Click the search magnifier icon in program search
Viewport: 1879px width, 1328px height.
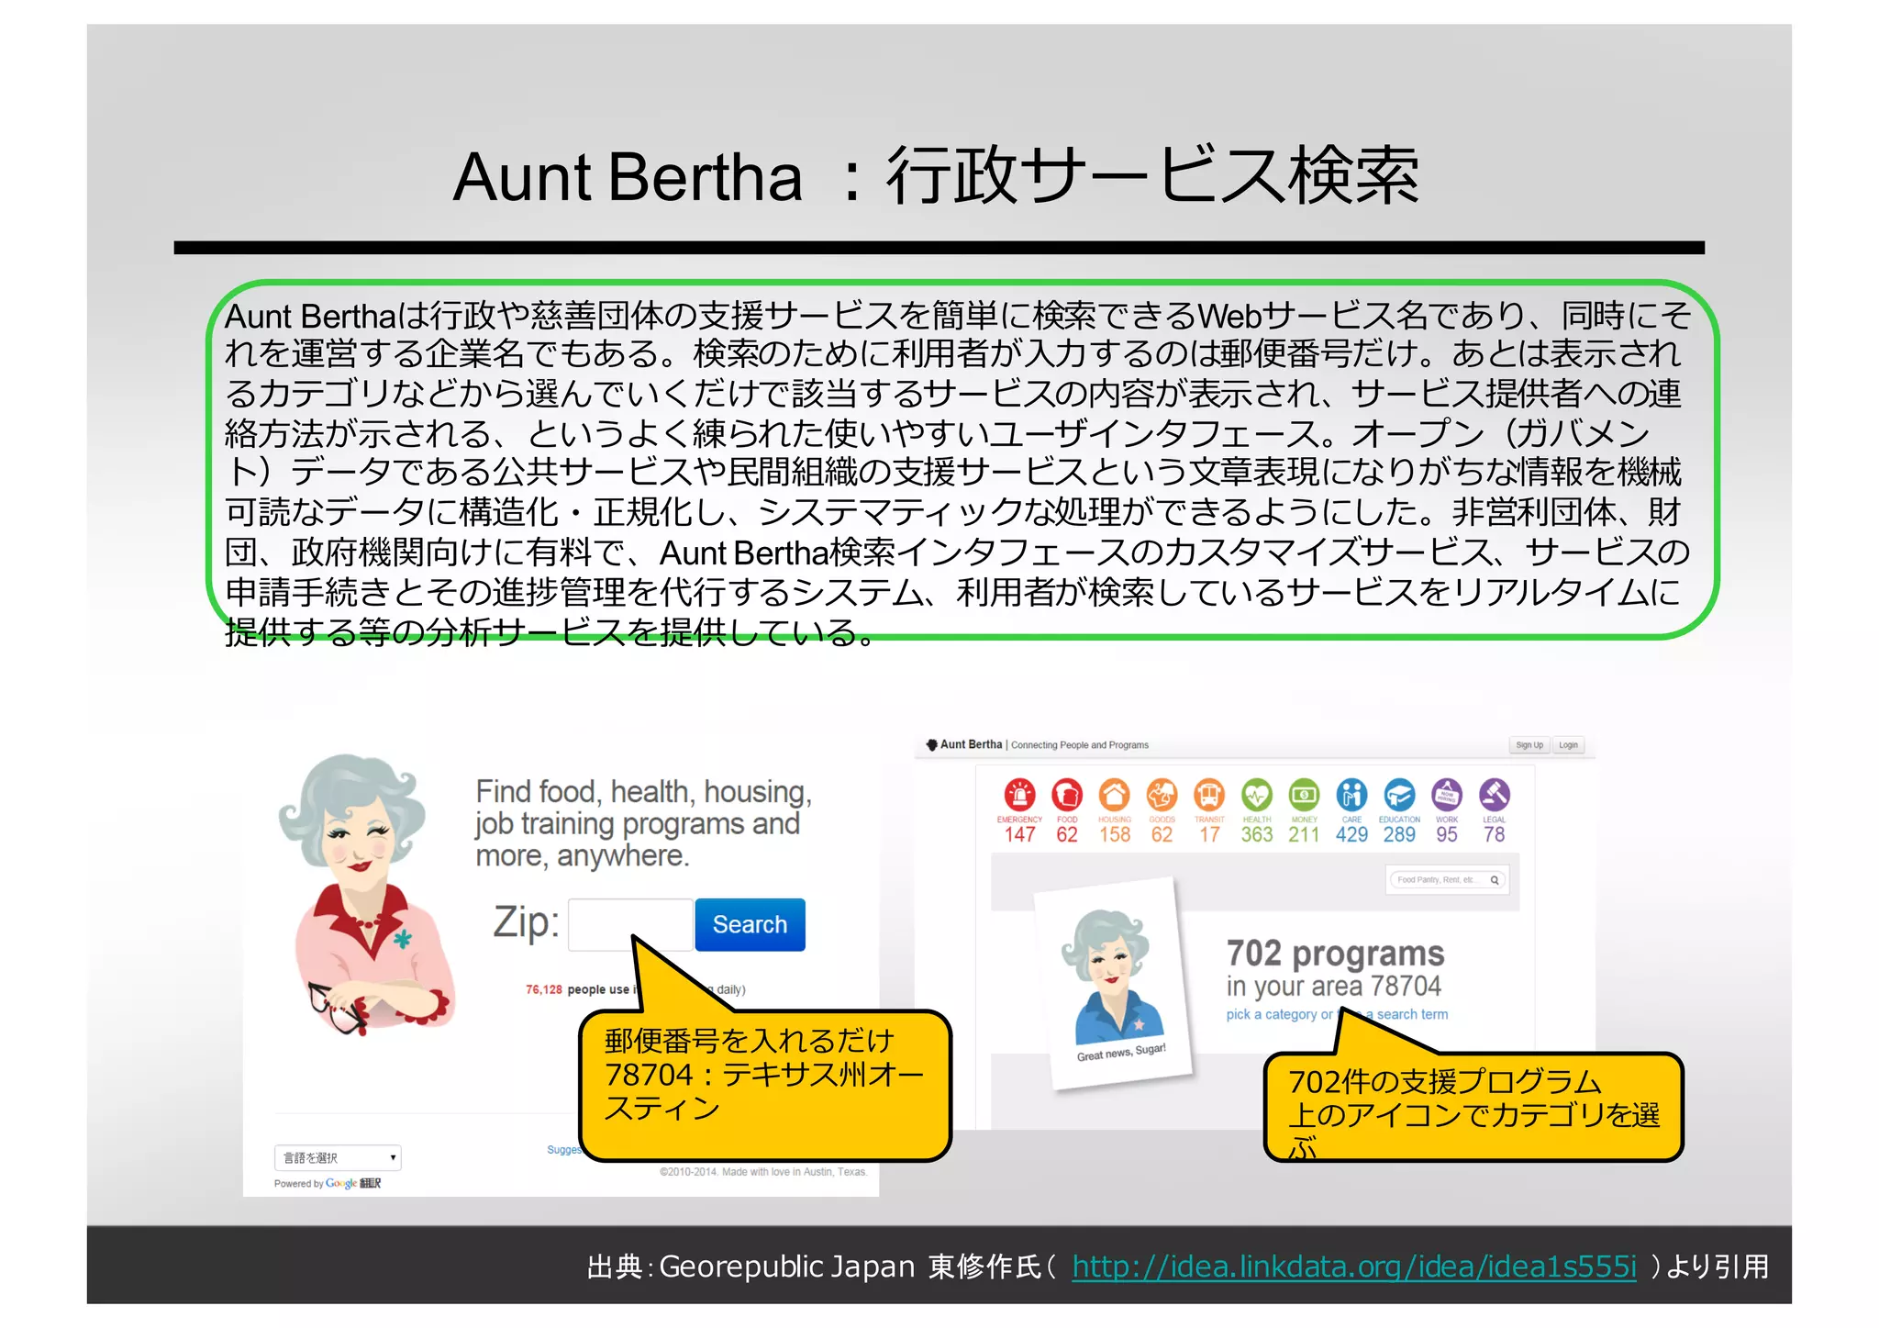click(1495, 880)
